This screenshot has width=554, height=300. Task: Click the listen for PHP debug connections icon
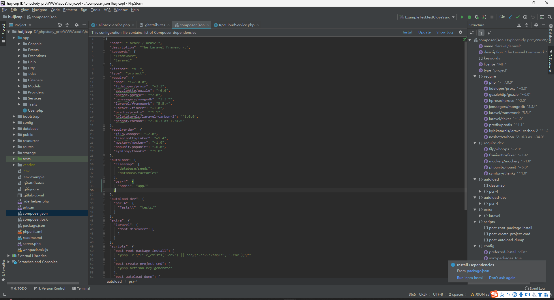tap(484, 17)
